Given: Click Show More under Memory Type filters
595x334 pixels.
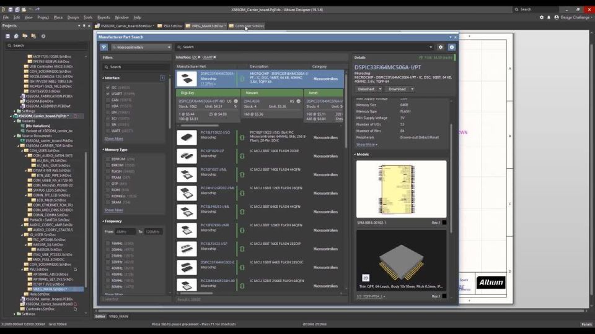Looking at the screenshot, I should pyautogui.click(x=113, y=210).
